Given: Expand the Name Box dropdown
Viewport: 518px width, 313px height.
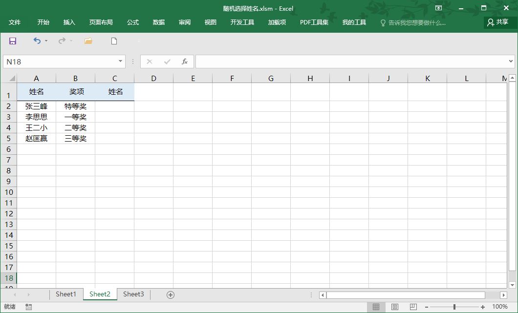Looking at the screenshot, I should pyautogui.click(x=121, y=62).
